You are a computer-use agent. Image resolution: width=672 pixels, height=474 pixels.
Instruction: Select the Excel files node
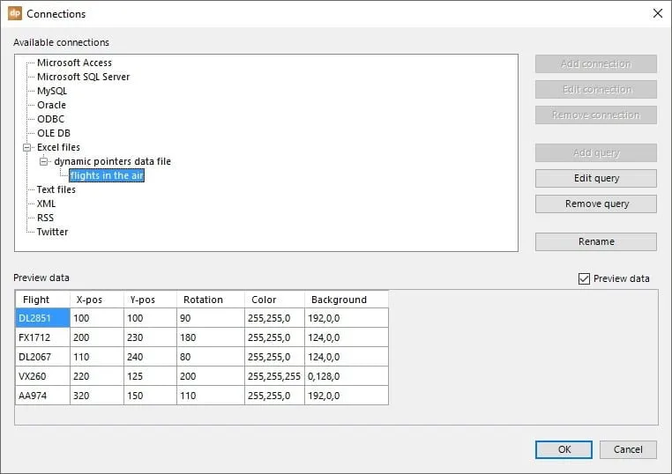pos(58,148)
